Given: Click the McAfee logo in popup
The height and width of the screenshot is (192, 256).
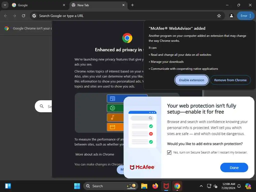Looking at the screenshot, I should click(x=142, y=167).
